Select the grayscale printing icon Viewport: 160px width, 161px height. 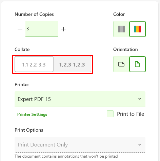(x=121, y=29)
